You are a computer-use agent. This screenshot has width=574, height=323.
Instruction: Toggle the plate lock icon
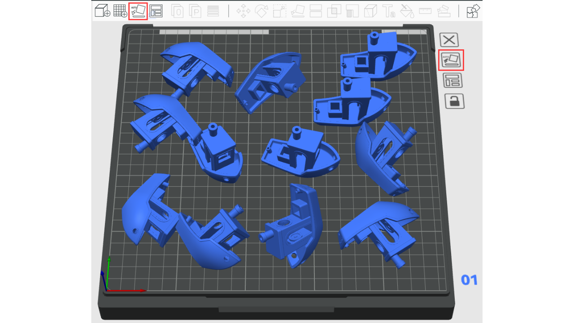(x=454, y=101)
